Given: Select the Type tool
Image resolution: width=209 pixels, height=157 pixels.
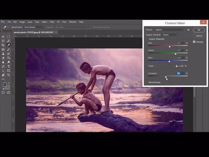Looking at the screenshot, I should (x=8, y=66).
